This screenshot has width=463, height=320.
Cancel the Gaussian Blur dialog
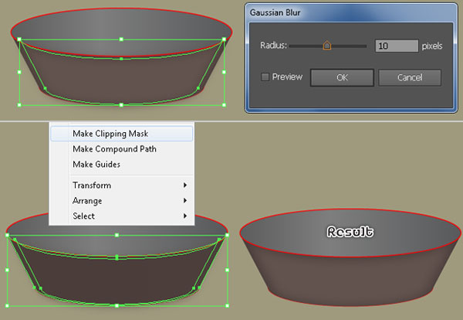tap(410, 77)
